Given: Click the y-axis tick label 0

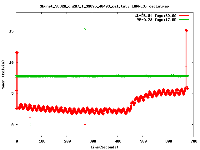Looking at the screenshot, I should [x=12, y=125].
